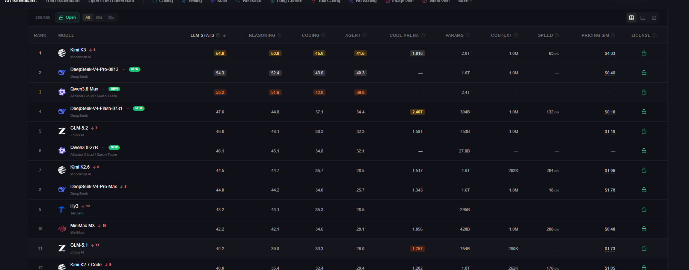The height and width of the screenshot is (270, 689).
Task: Select the All time range option
Action: point(87,18)
